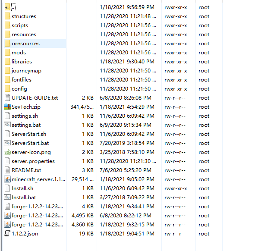
Task: Select the settings.sh file icon
Action: coord(7,116)
